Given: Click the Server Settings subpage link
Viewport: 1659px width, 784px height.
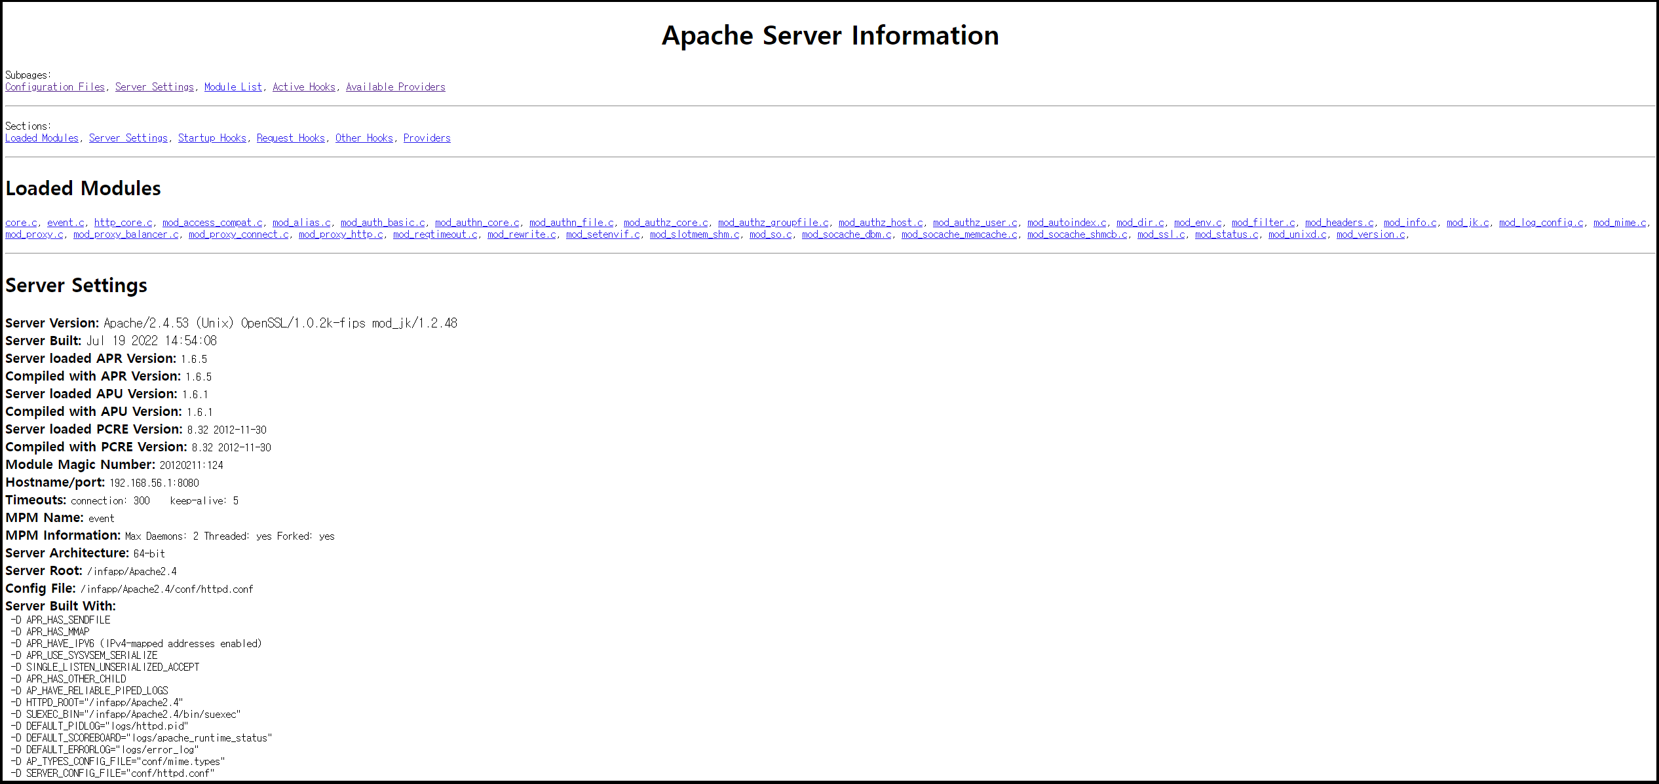Looking at the screenshot, I should tap(155, 87).
